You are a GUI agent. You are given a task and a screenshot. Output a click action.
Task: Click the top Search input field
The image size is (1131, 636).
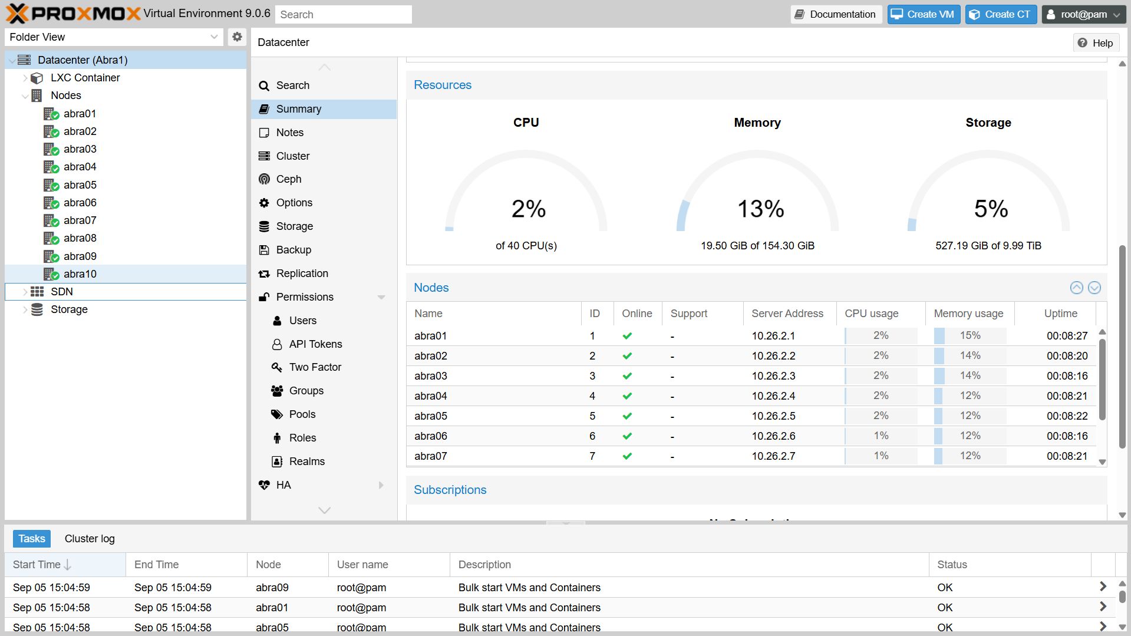pyautogui.click(x=344, y=14)
